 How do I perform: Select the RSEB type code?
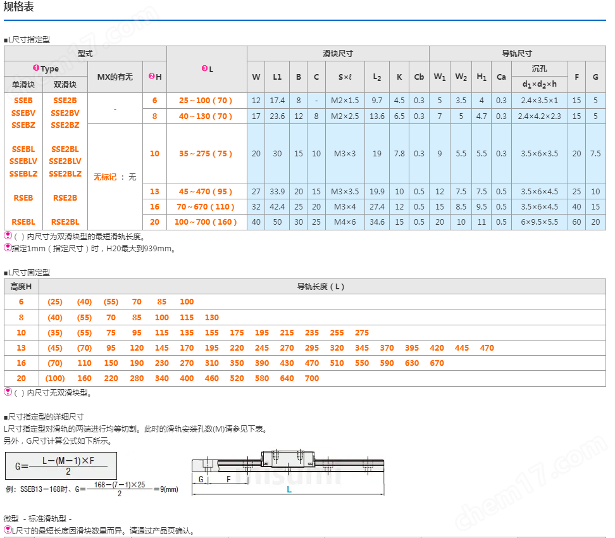coord(23,197)
